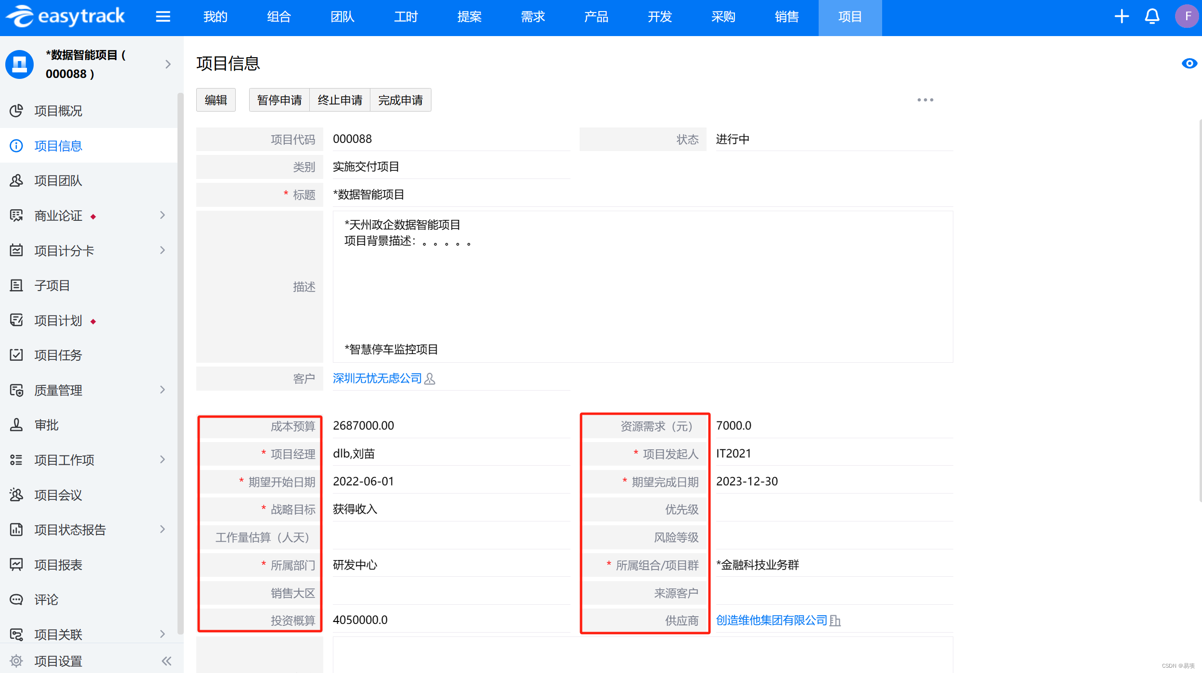The width and height of the screenshot is (1202, 673).
Task: Click the 项目工作项 list icon
Action: [16, 460]
